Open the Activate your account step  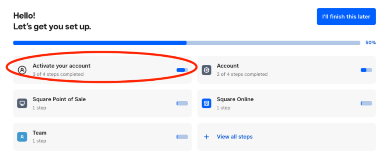62,66
